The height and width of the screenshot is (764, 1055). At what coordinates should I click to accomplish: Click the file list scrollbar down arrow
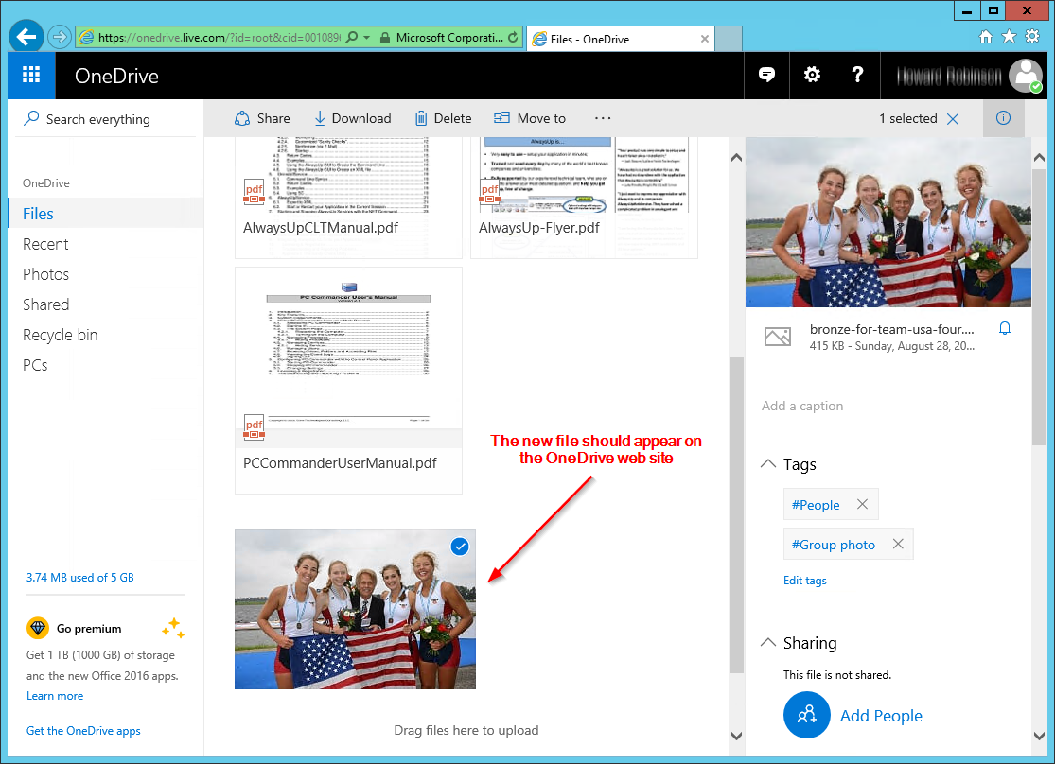(x=737, y=735)
